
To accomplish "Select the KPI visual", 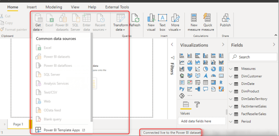I will click(x=190, y=82).
